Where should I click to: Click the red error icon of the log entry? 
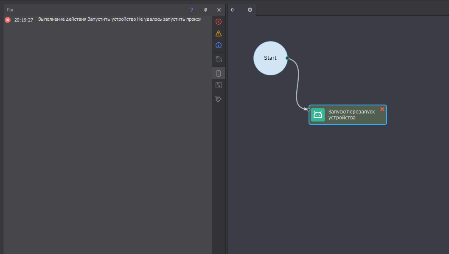pyautogui.click(x=8, y=20)
